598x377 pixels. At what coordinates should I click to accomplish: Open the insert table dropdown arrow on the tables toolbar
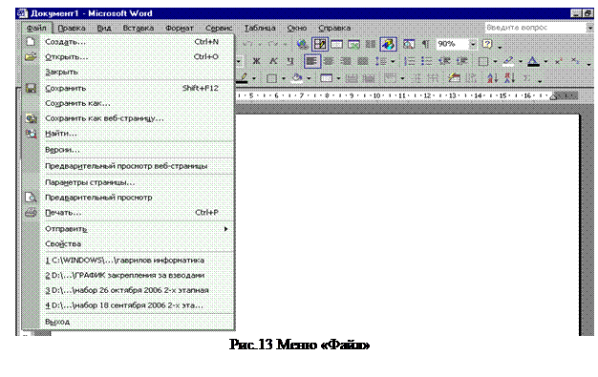pyautogui.click(x=338, y=78)
